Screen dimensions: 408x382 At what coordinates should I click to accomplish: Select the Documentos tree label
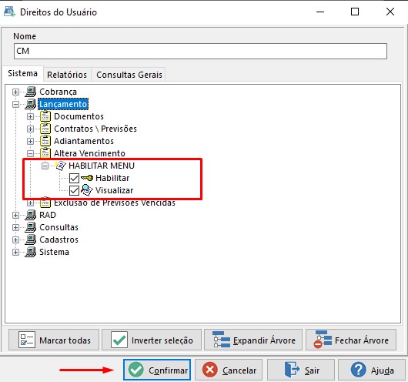[x=79, y=116]
